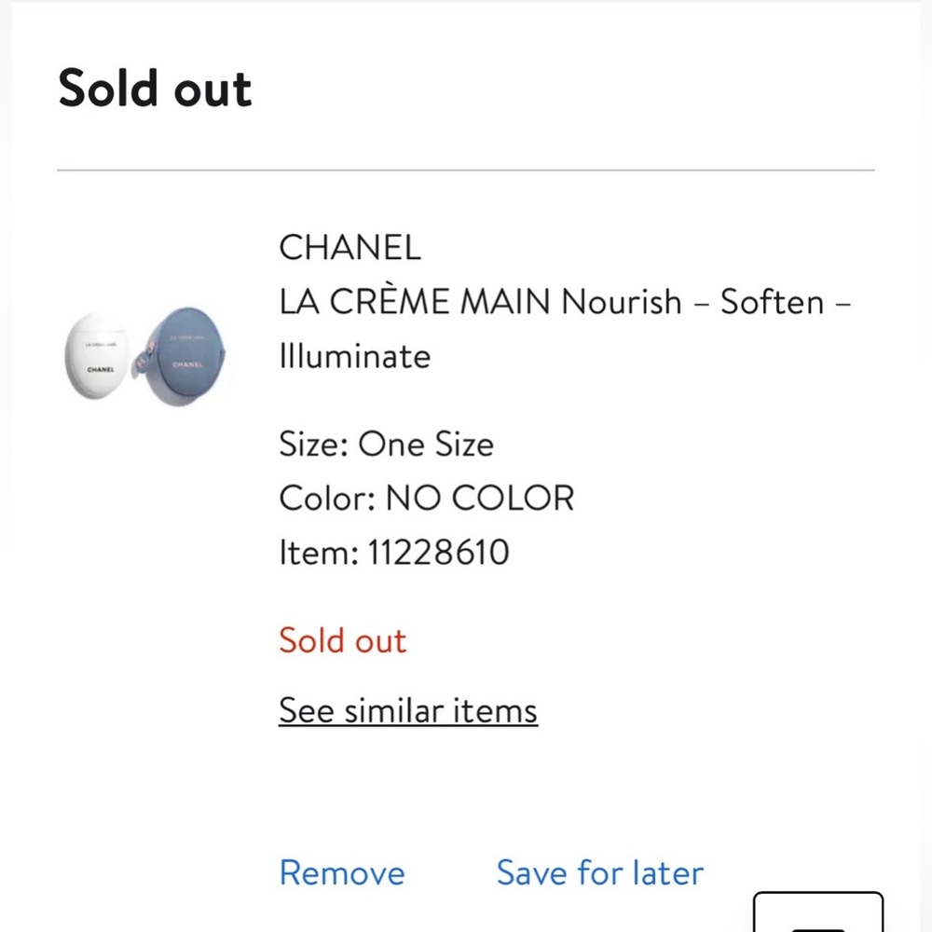This screenshot has width=932, height=932.
Task: Click the bold 'Sold out' heading
Action: click(155, 89)
